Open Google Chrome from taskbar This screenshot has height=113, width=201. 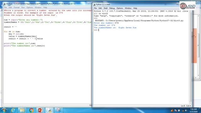(31, 110)
